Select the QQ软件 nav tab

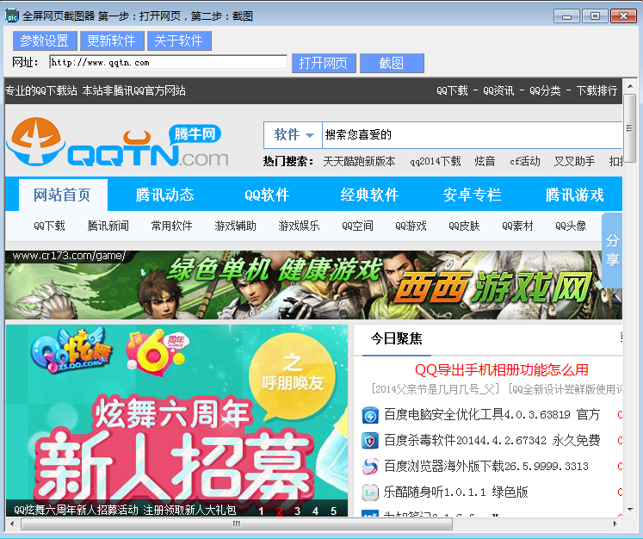tap(267, 195)
